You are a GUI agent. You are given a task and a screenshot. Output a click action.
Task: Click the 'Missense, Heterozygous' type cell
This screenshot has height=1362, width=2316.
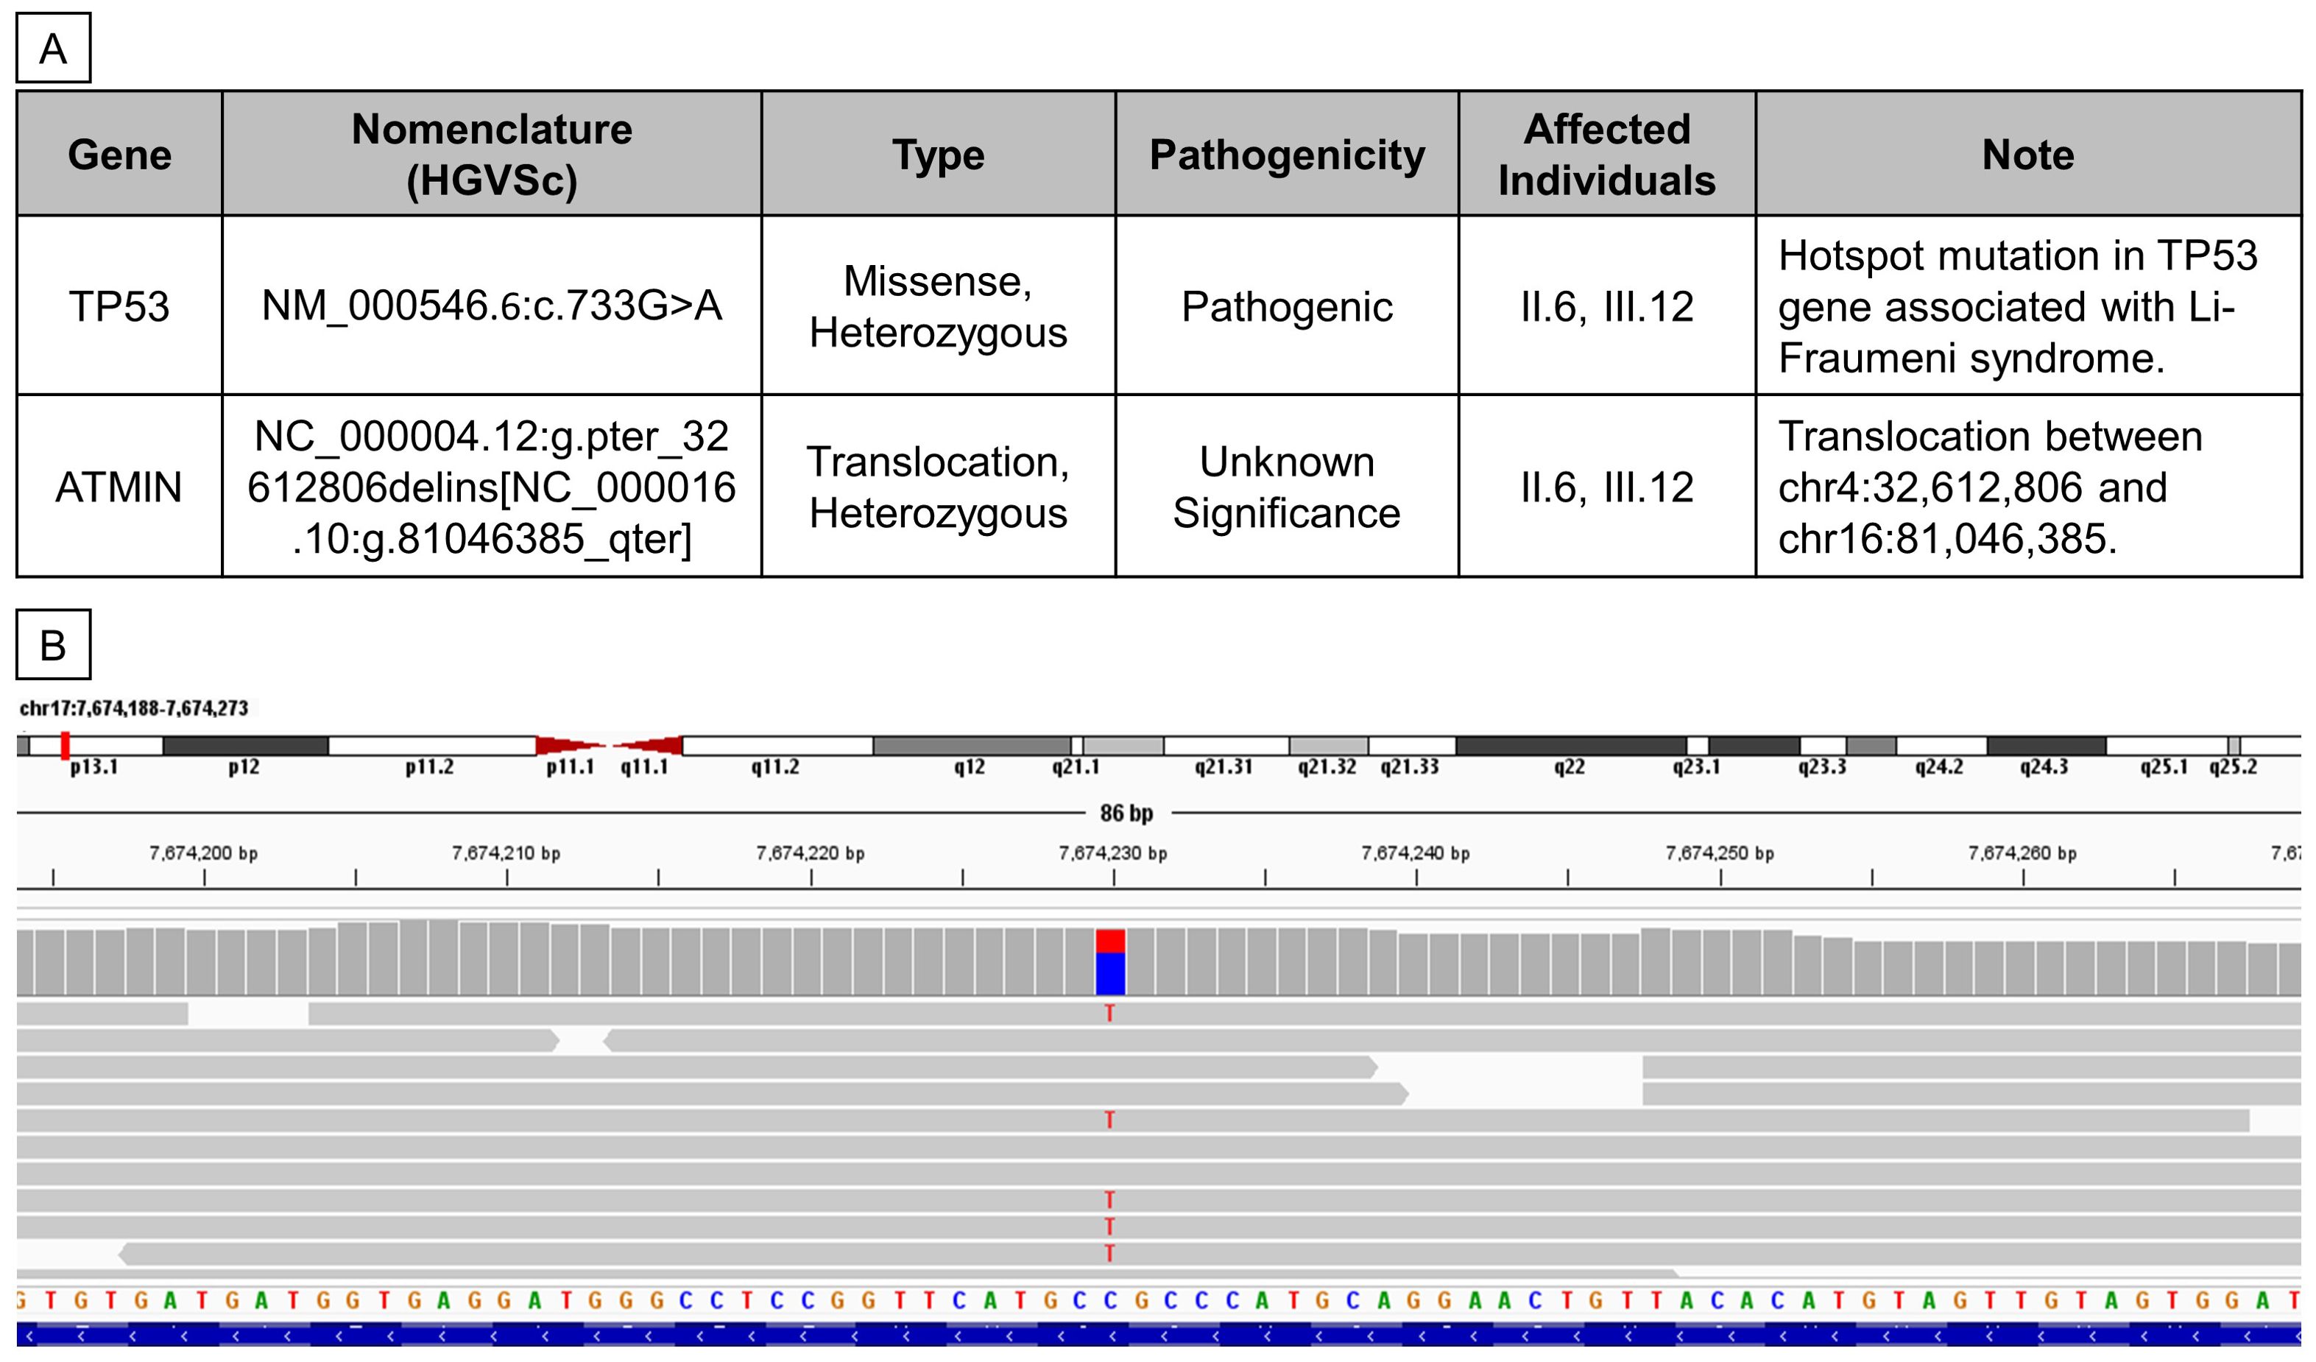(x=939, y=306)
